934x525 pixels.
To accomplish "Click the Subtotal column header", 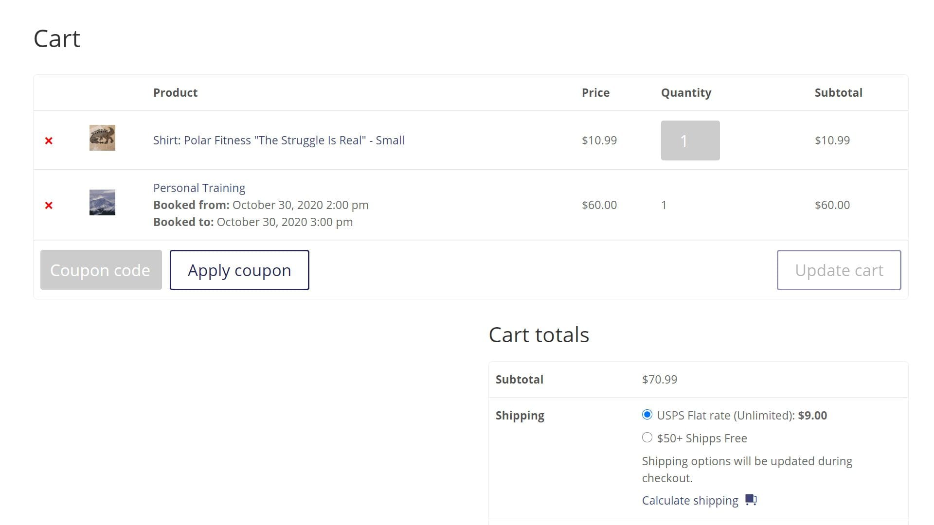I will (x=838, y=92).
